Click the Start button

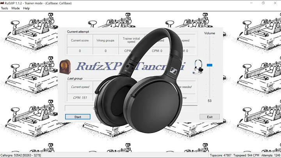click(78, 117)
